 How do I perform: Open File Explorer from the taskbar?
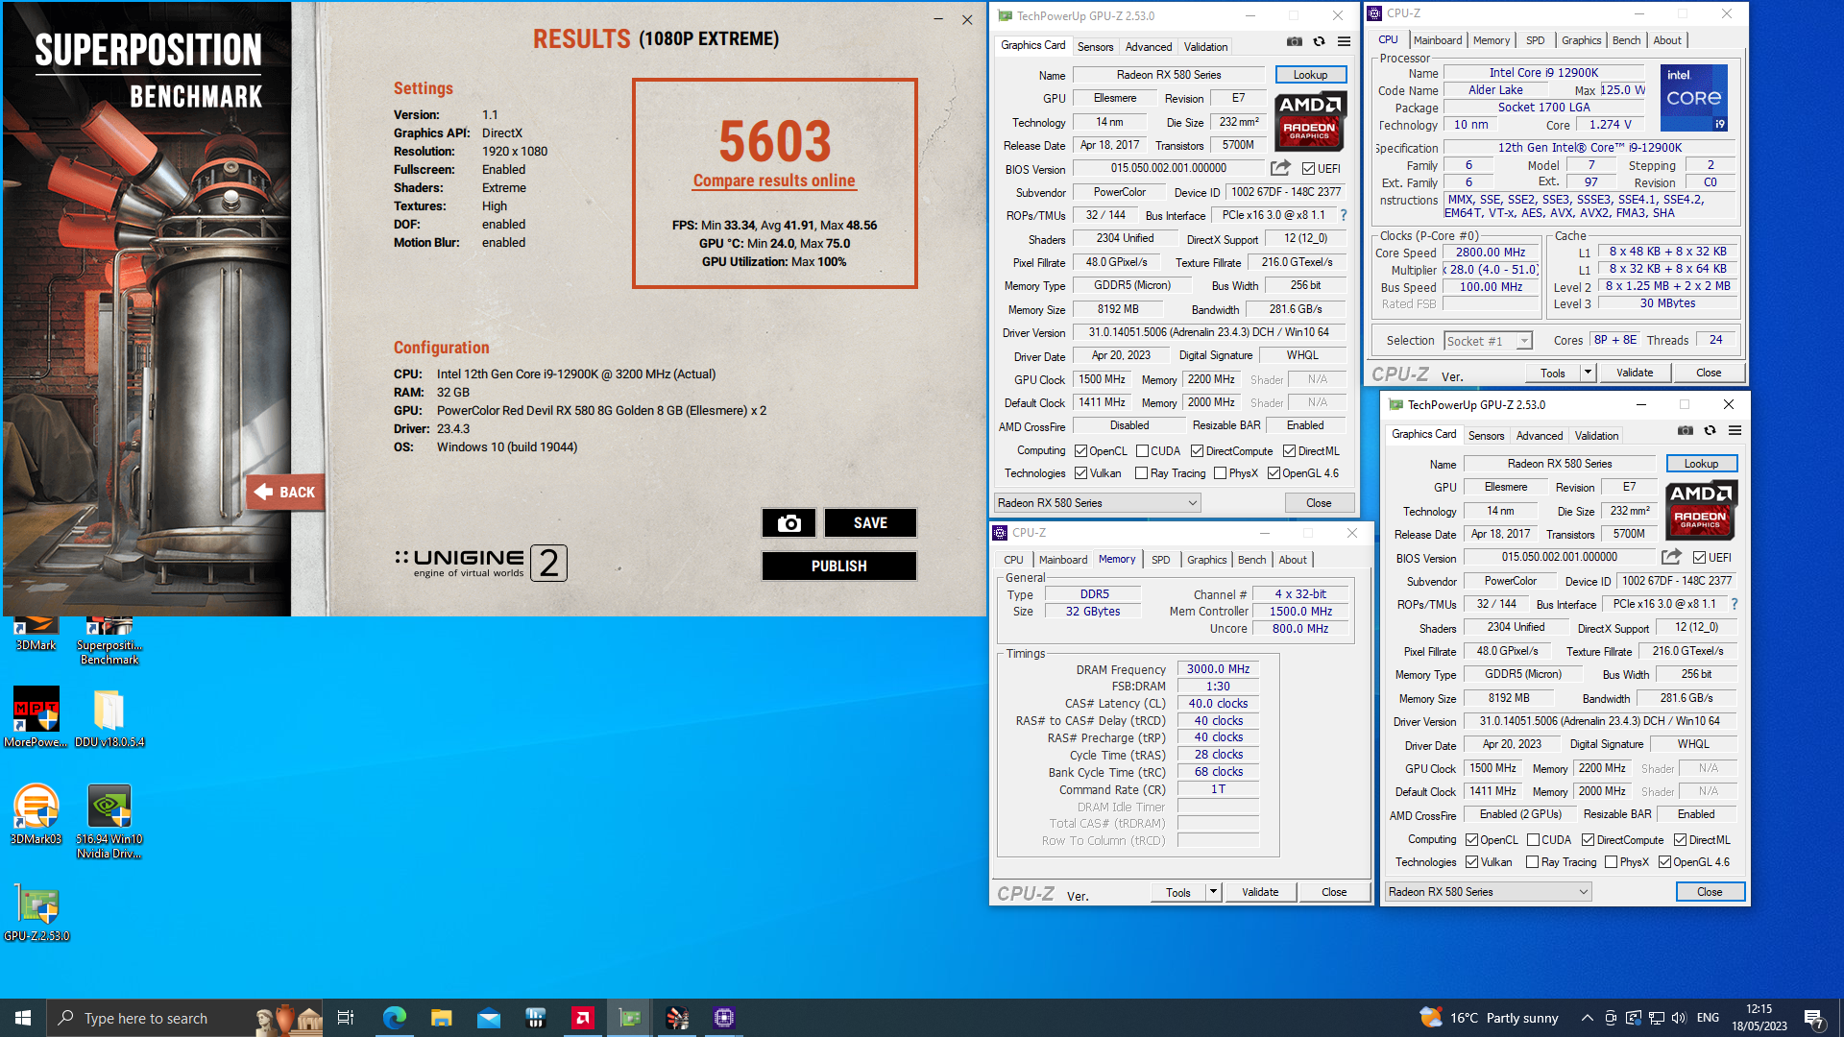click(441, 1018)
